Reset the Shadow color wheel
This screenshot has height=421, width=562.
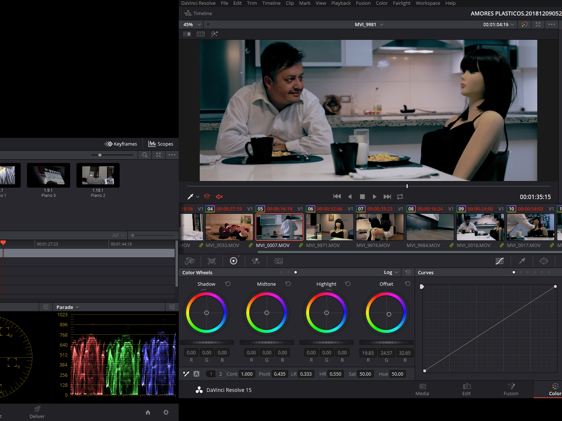coord(228,284)
